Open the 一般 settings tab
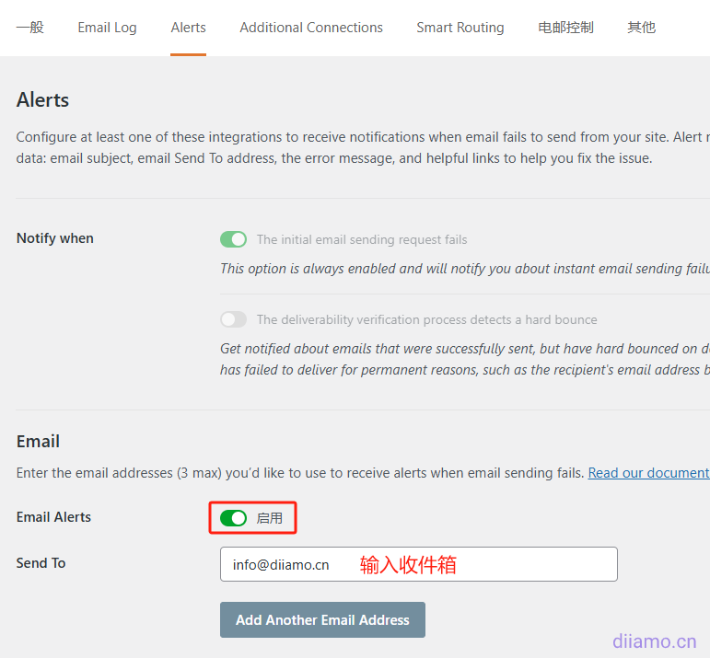 (30, 28)
